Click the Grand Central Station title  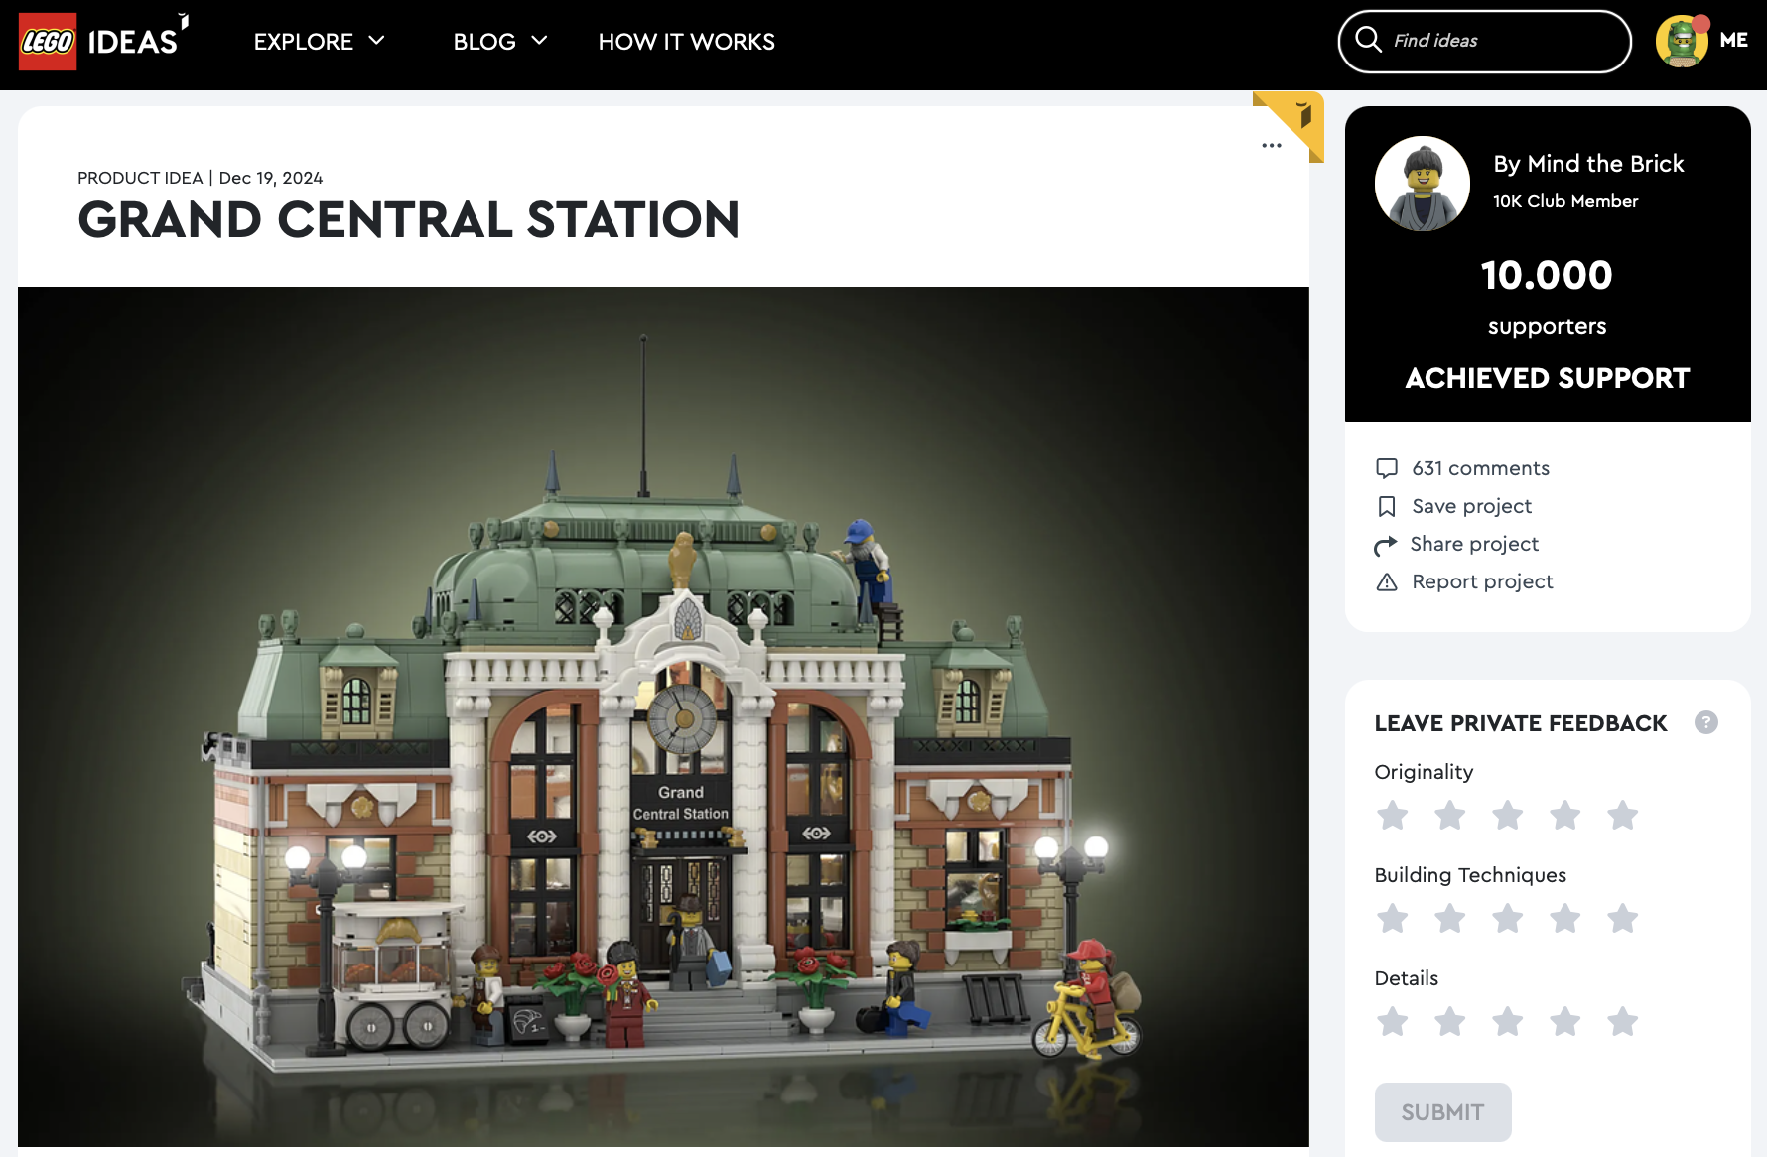coord(409,220)
